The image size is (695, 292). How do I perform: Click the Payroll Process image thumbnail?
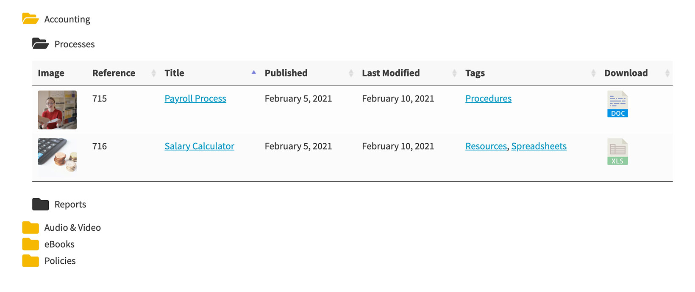tap(57, 110)
